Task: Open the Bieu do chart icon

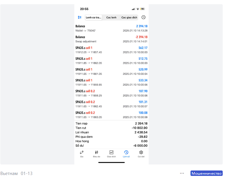Action: (96, 154)
